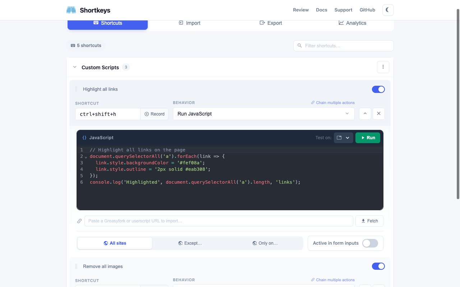Click the 5 shortcuts count badge
The height and width of the screenshot is (287, 460).
click(86, 46)
